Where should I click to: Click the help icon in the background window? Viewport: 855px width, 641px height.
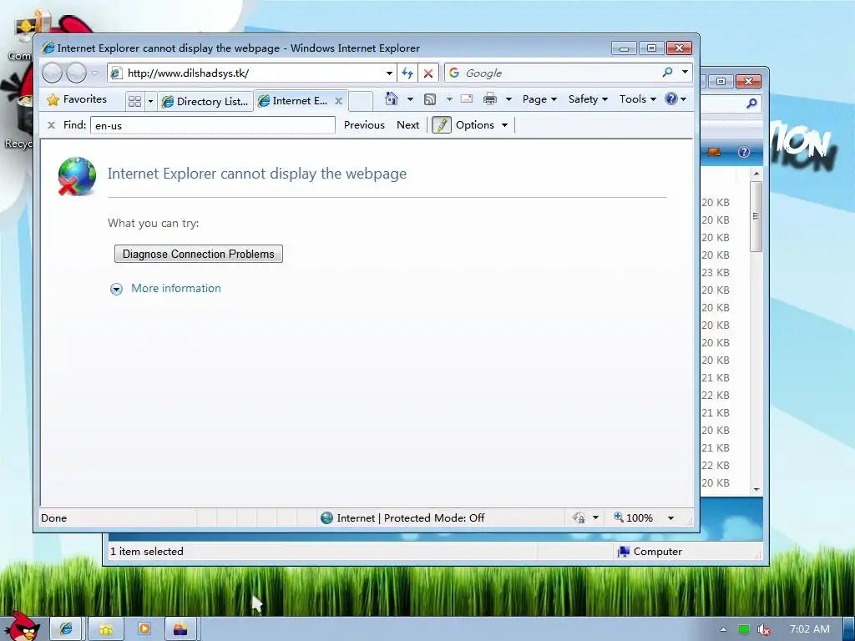(744, 152)
